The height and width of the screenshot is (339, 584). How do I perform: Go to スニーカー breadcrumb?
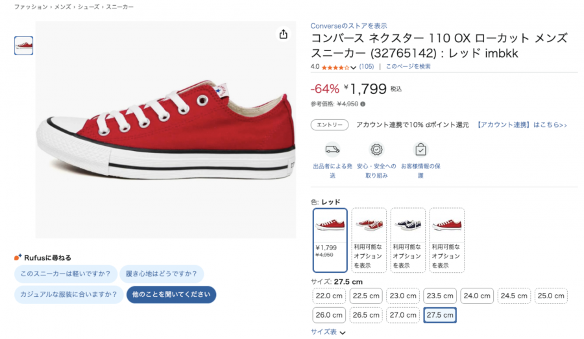click(119, 7)
